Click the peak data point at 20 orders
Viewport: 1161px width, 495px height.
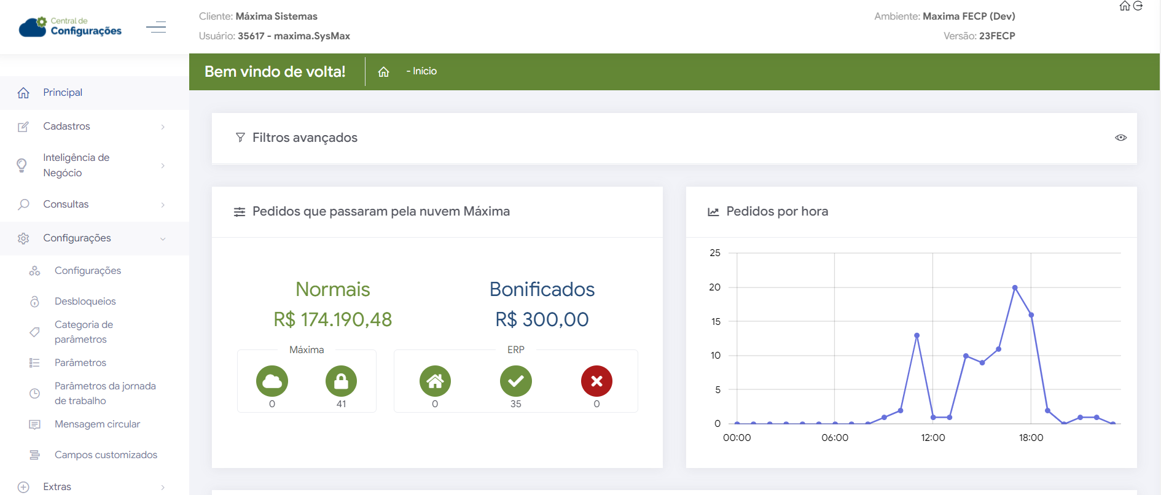coord(1015,287)
